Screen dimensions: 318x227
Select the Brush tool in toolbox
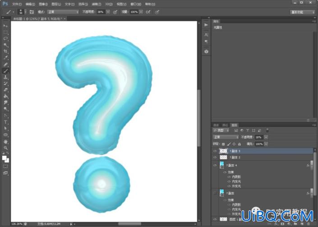coord(5,71)
